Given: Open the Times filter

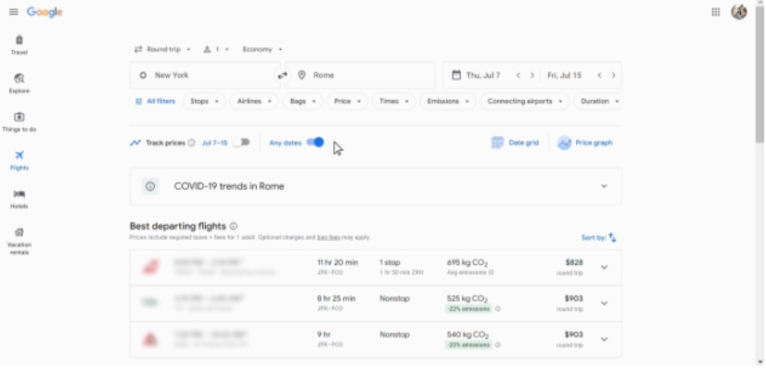Looking at the screenshot, I should point(394,102).
